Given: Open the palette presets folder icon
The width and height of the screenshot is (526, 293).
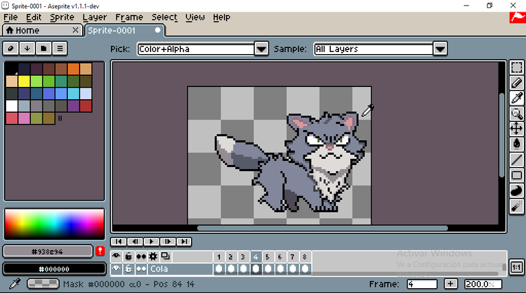Looking at the screenshot, I should tap(44, 49).
